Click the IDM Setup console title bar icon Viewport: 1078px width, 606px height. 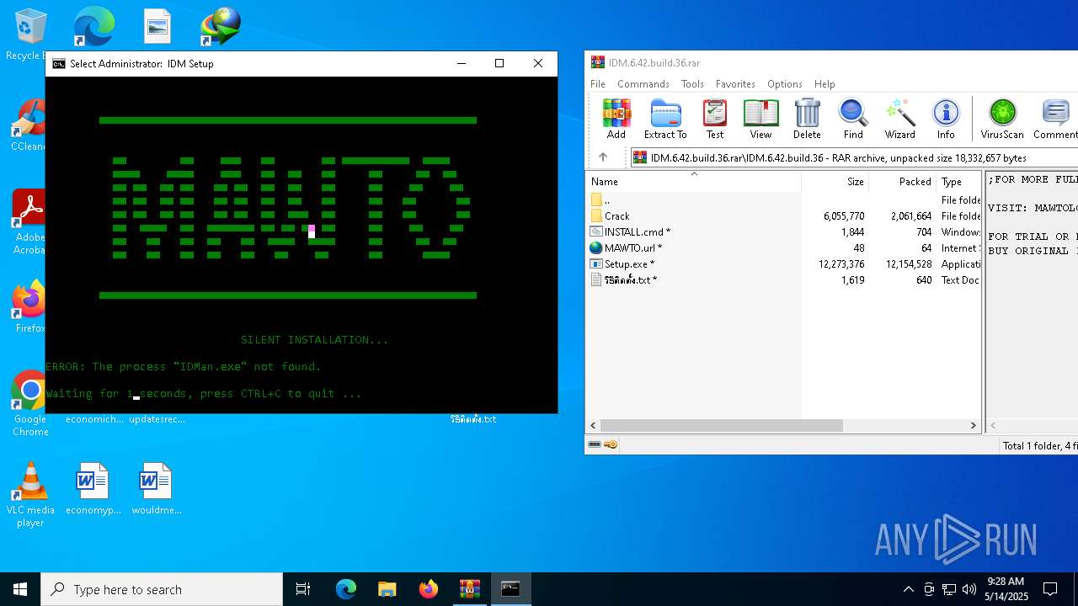tap(59, 64)
